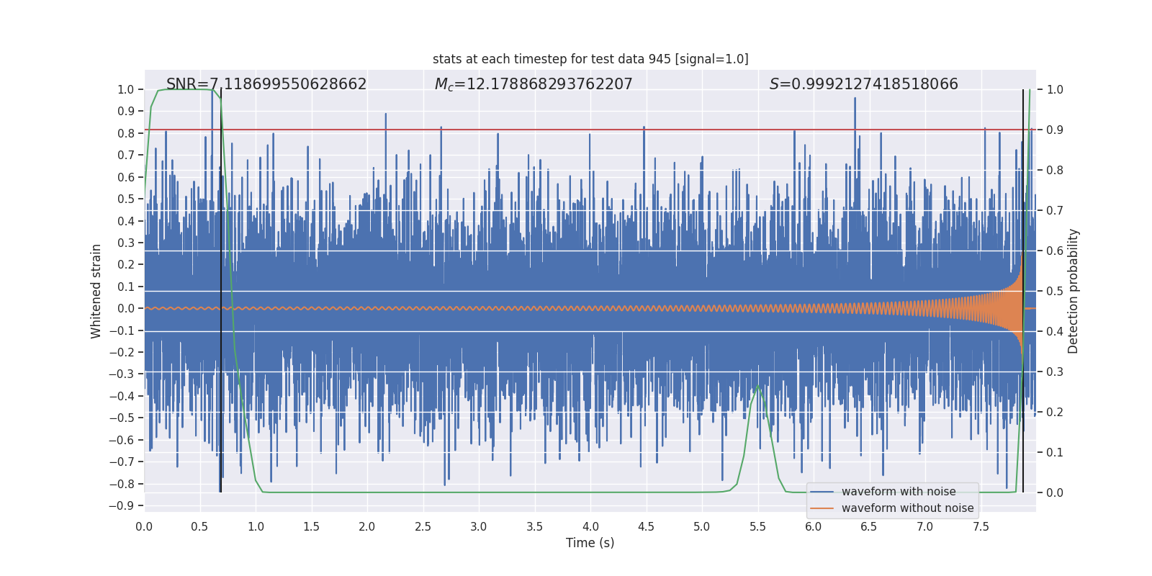
Task: Select Whitened strain axis tick label 0.4
Action: click(126, 221)
